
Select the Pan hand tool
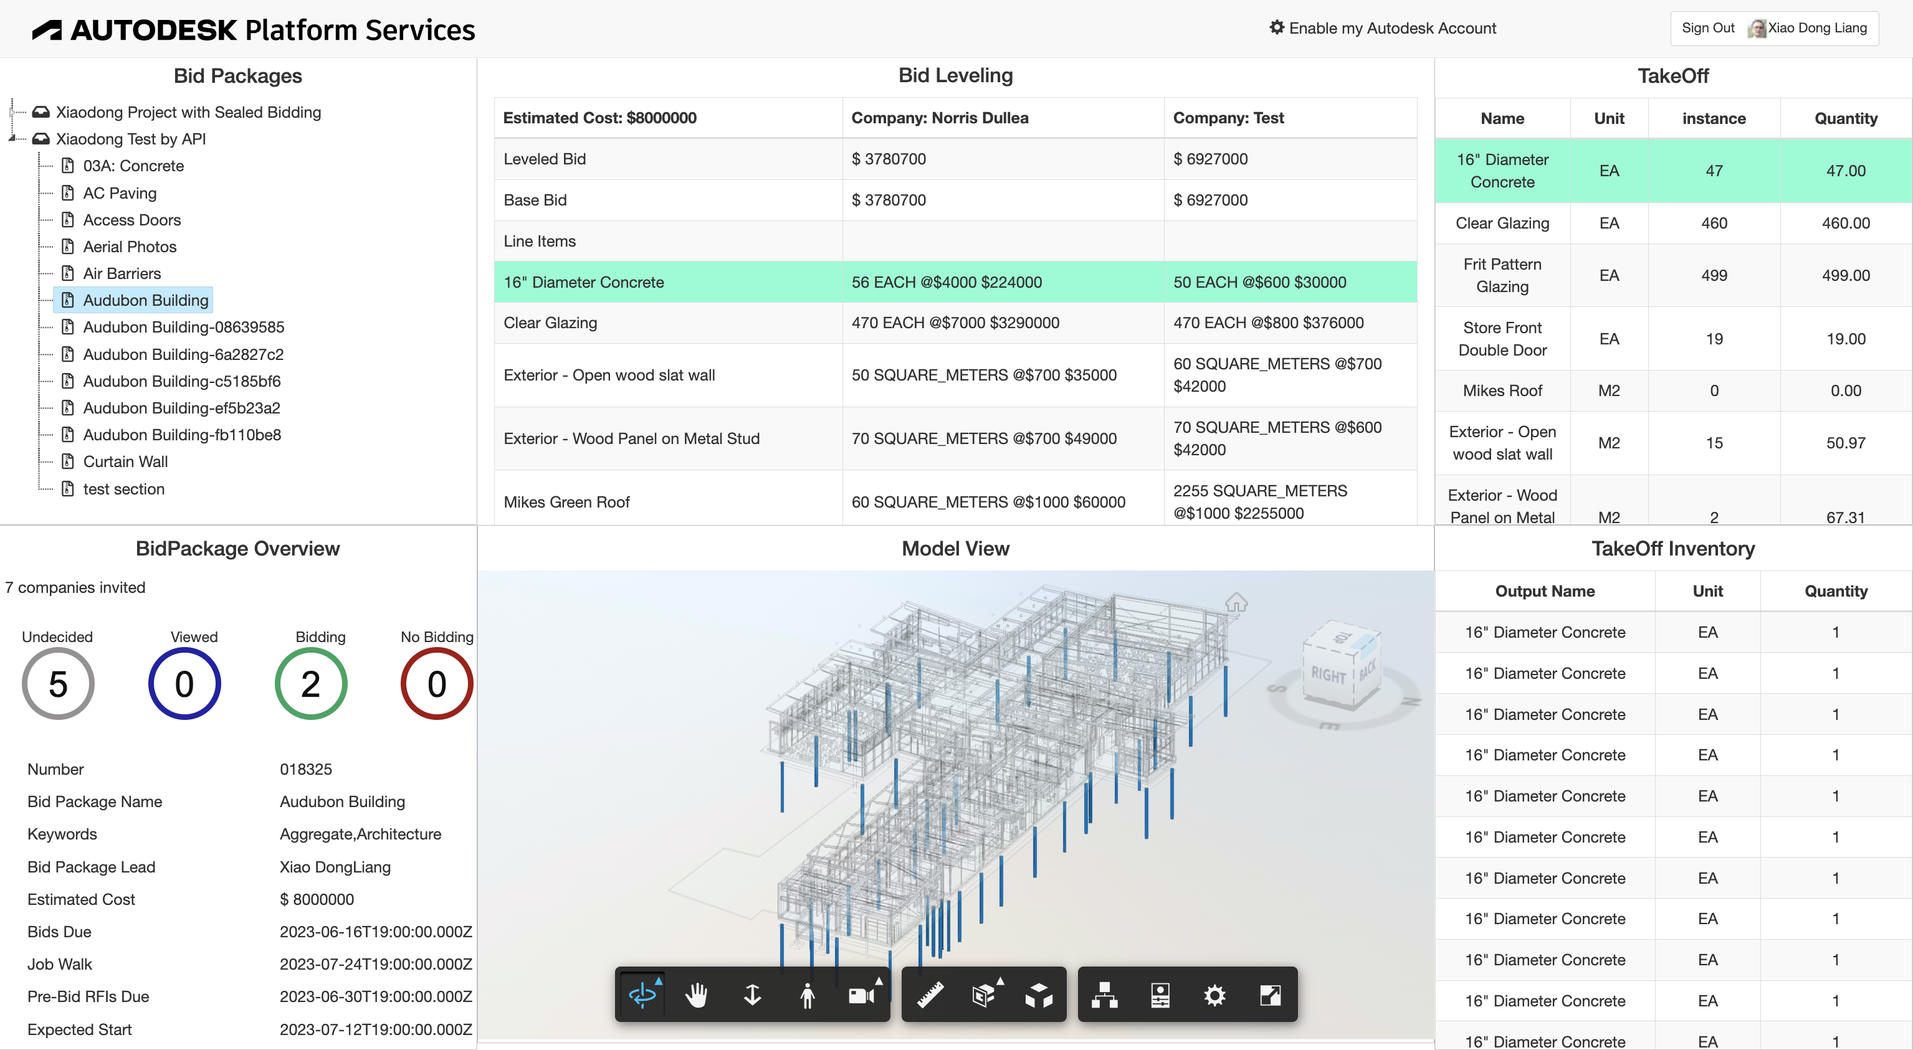point(697,995)
